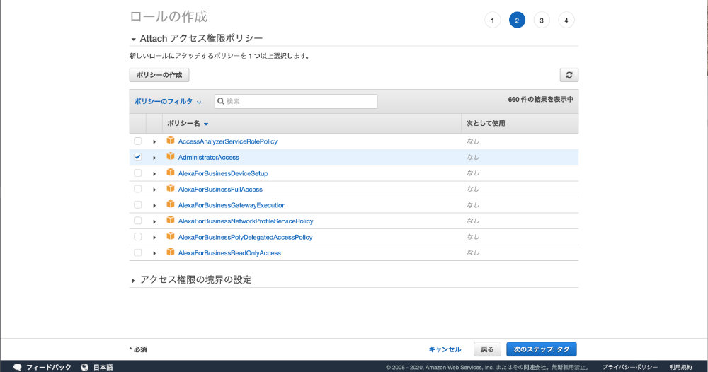Image resolution: width=708 pixels, height=372 pixels.
Task: Sort by ポリシー名 column header
Action: tap(188, 123)
